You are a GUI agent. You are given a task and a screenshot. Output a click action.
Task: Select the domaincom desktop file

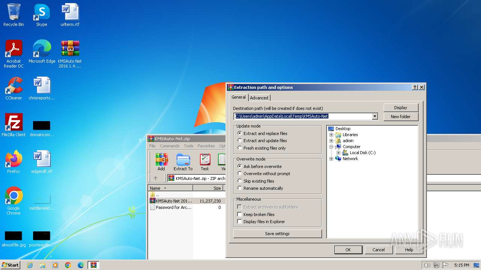click(x=42, y=128)
